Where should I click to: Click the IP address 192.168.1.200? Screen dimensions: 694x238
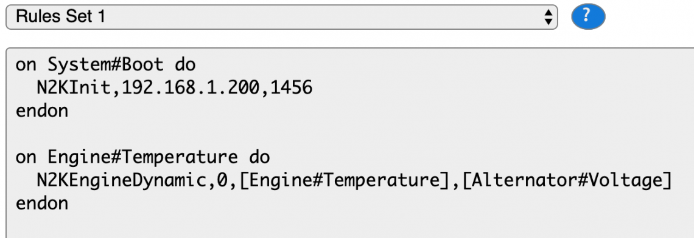coord(191,88)
